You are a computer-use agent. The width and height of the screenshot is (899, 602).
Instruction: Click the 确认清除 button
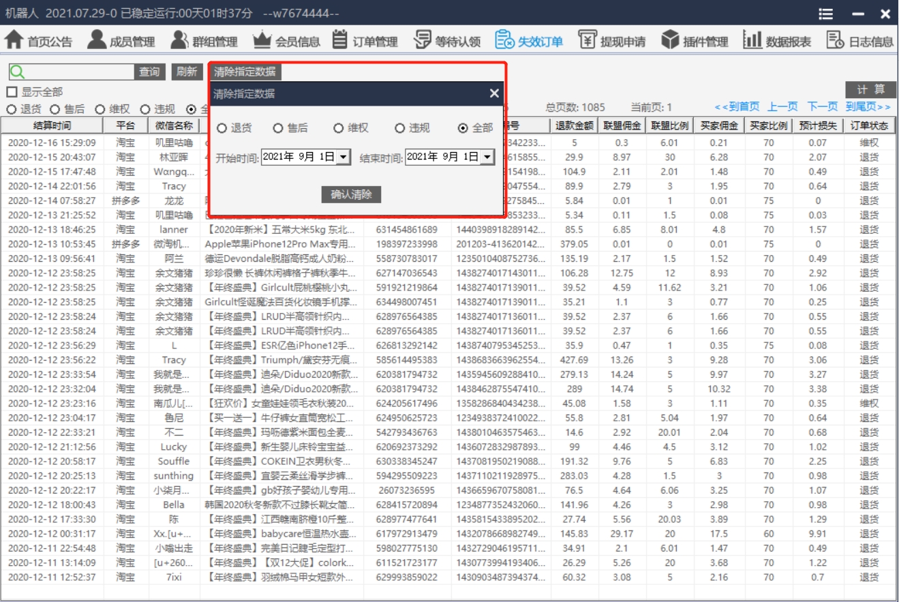coord(351,194)
